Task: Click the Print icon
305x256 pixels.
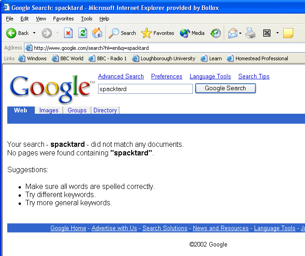Action: (251, 33)
